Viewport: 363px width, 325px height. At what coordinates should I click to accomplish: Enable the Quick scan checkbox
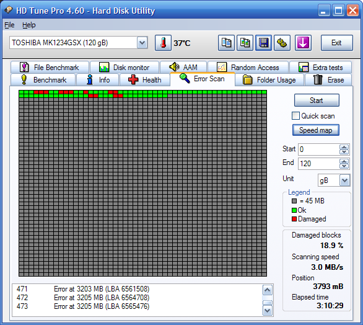point(295,116)
